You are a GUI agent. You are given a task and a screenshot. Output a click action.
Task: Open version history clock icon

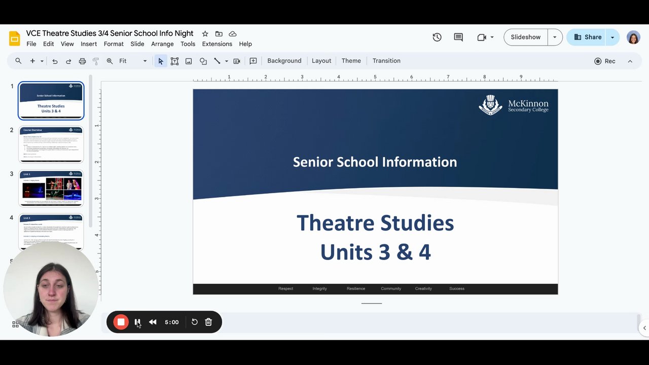437,37
